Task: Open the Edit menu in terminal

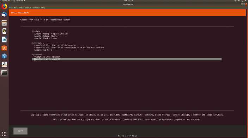Action: pos(16,8)
